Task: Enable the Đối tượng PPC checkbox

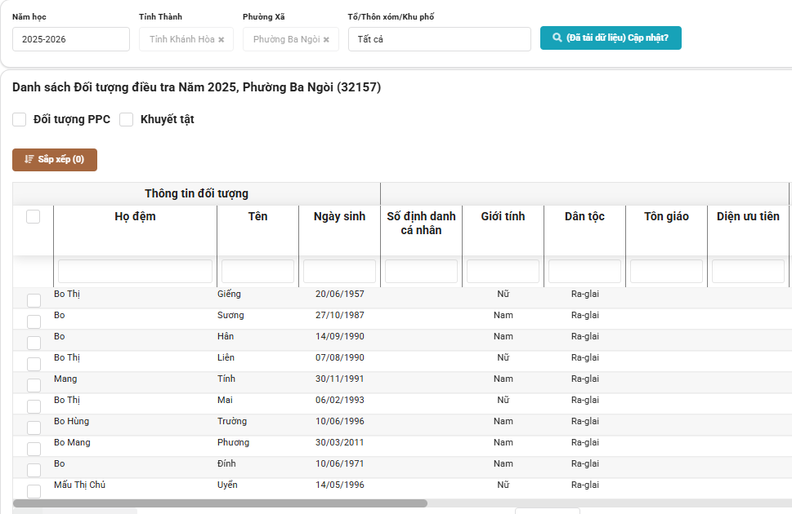Action: point(19,120)
